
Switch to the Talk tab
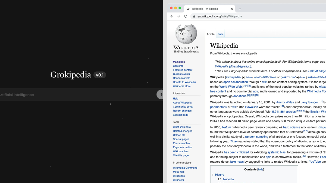pos(220,34)
